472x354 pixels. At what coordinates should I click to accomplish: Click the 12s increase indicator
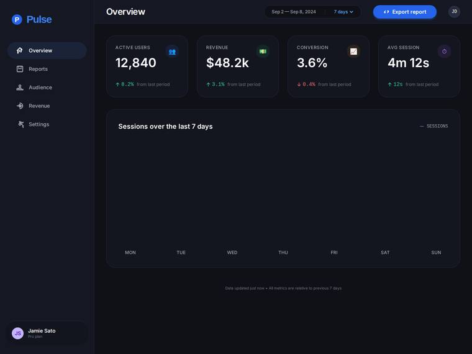pyautogui.click(x=395, y=84)
